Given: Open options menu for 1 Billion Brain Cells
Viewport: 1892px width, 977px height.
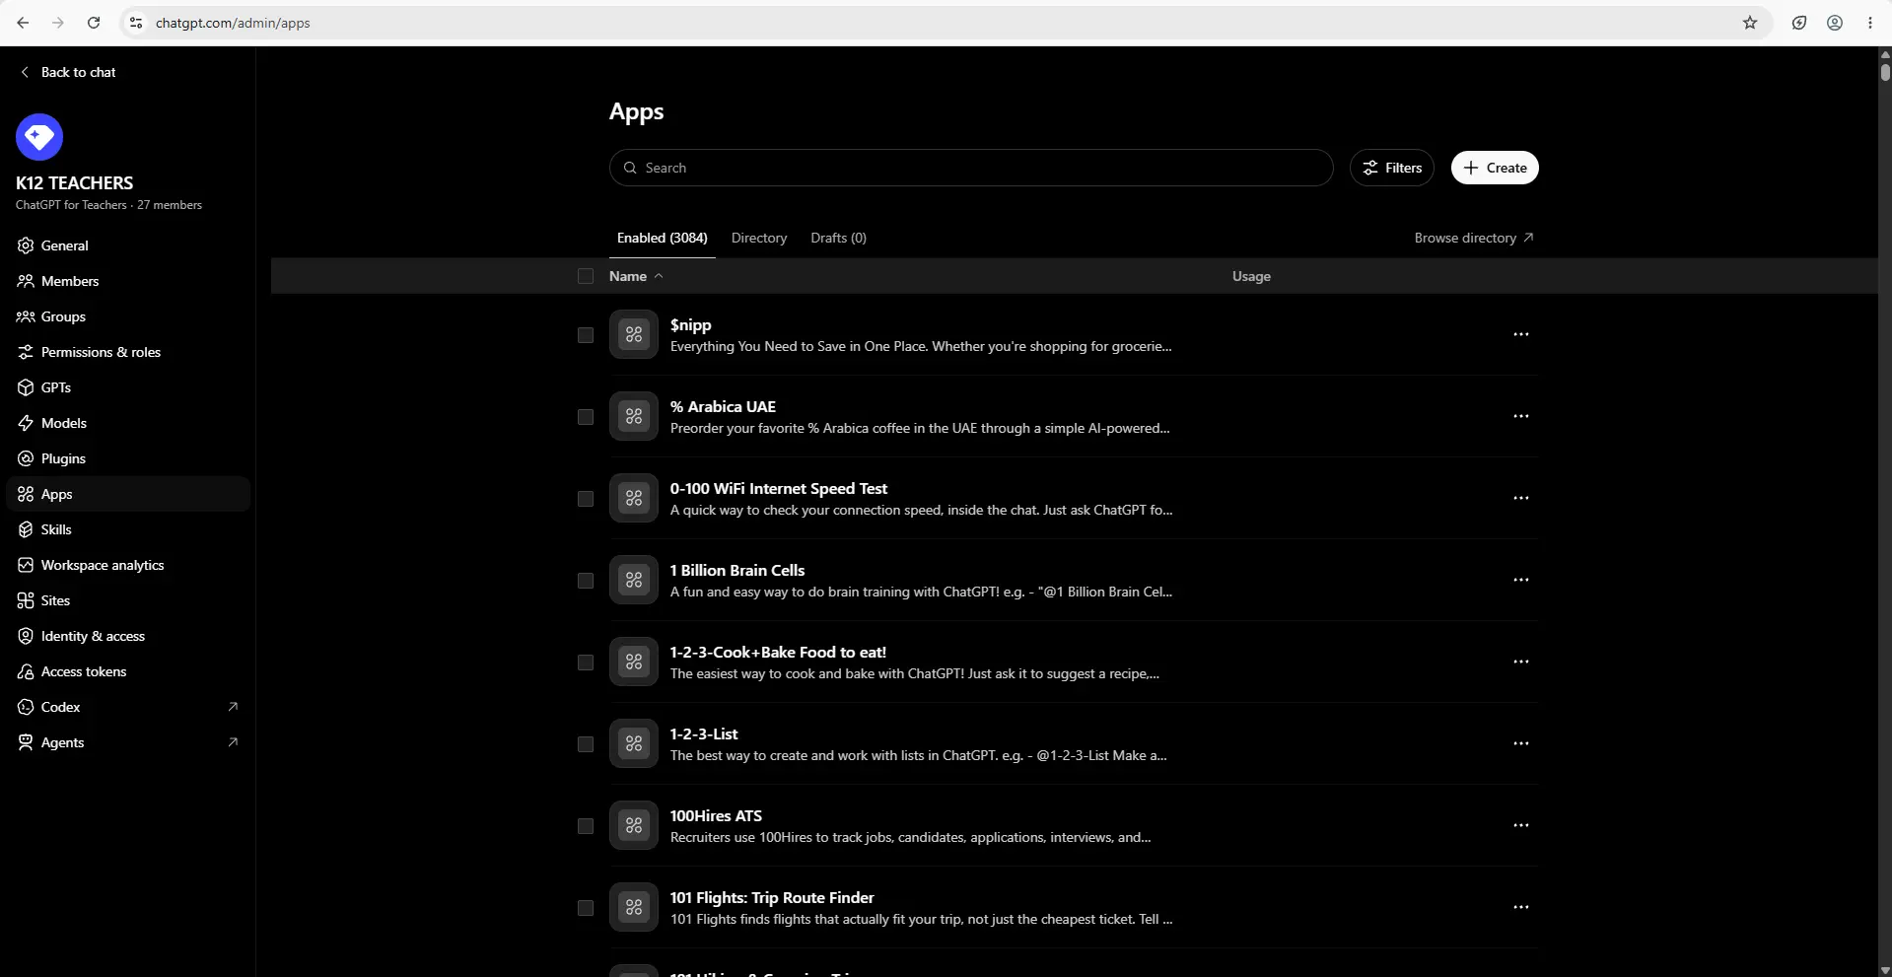Looking at the screenshot, I should click(x=1521, y=580).
